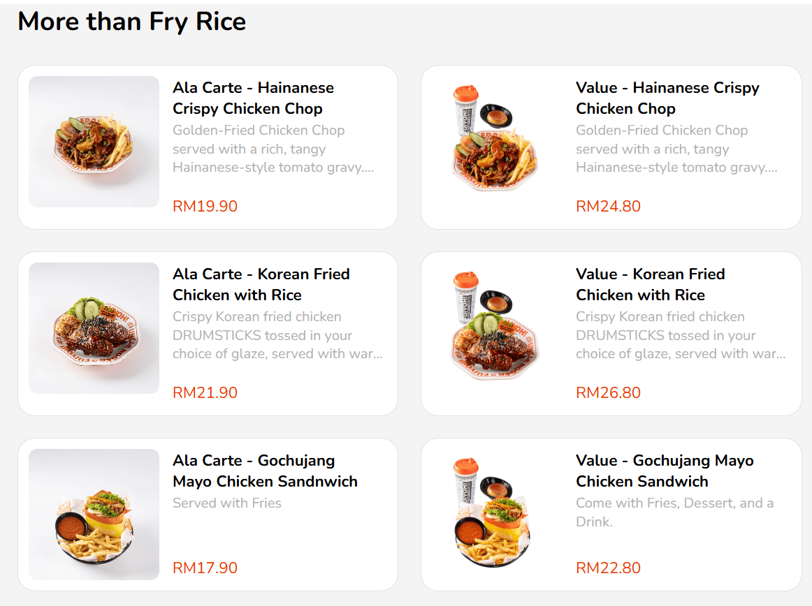Image resolution: width=812 pixels, height=606 pixels.
Task: Open Value Hainanese Crispy Chicken Chop photo
Action: click(497, 142)
